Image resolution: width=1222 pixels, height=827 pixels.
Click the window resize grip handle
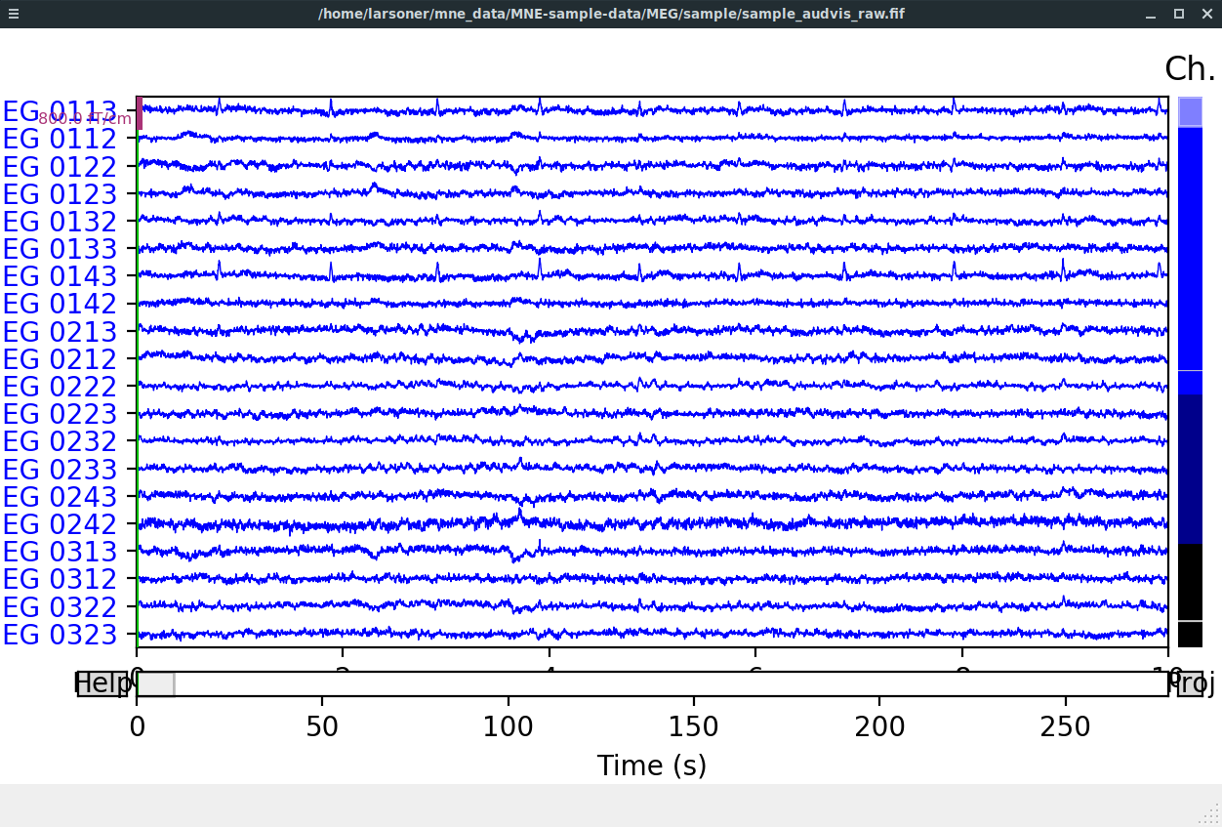coord(1210,815)
